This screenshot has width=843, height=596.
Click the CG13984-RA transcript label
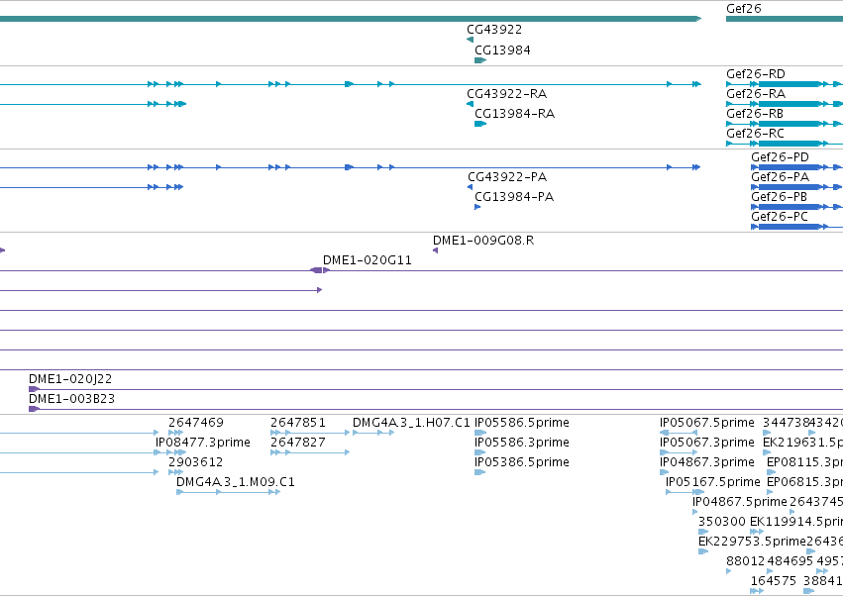click(514, 114)
